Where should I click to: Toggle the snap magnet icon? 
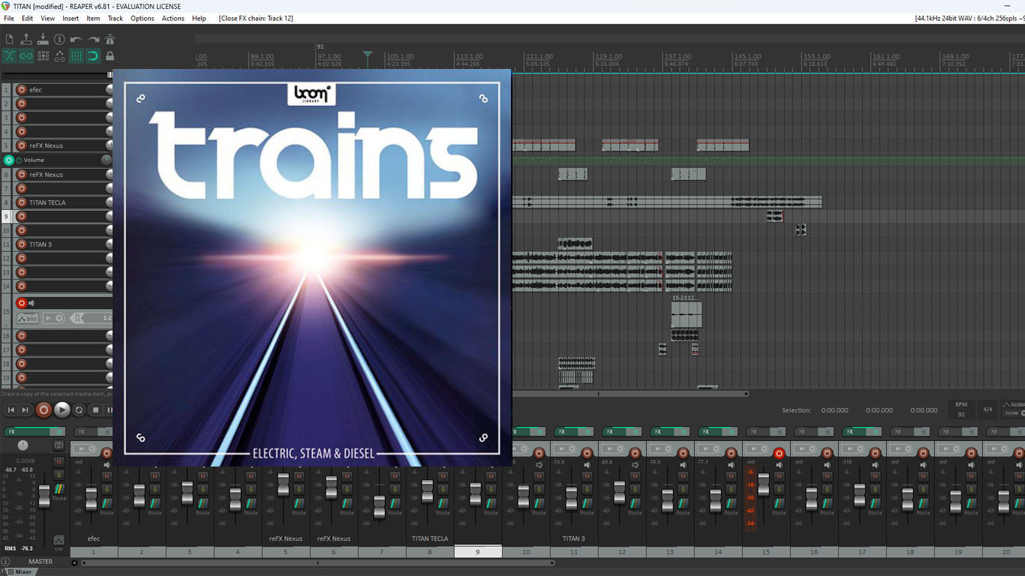click(x=93, y=55)
